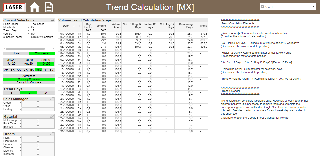Expand the Plant filter dropdown
Viewport: 320px width, 158px height.
(21, 138)
